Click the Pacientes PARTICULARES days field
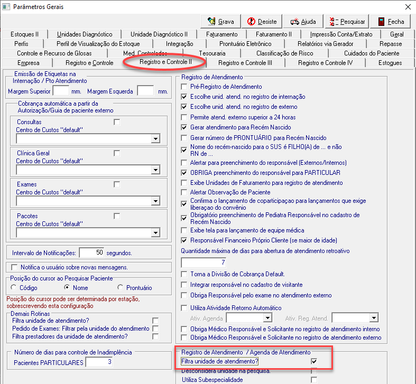 pos(99,362)
